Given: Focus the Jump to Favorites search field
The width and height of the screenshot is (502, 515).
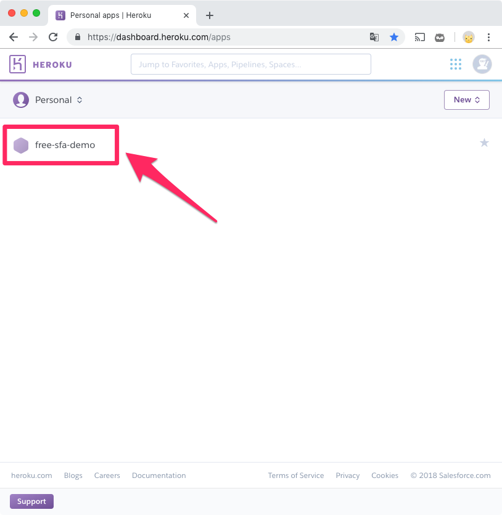Looking at the screenshot, I should [x=251, y=64].
